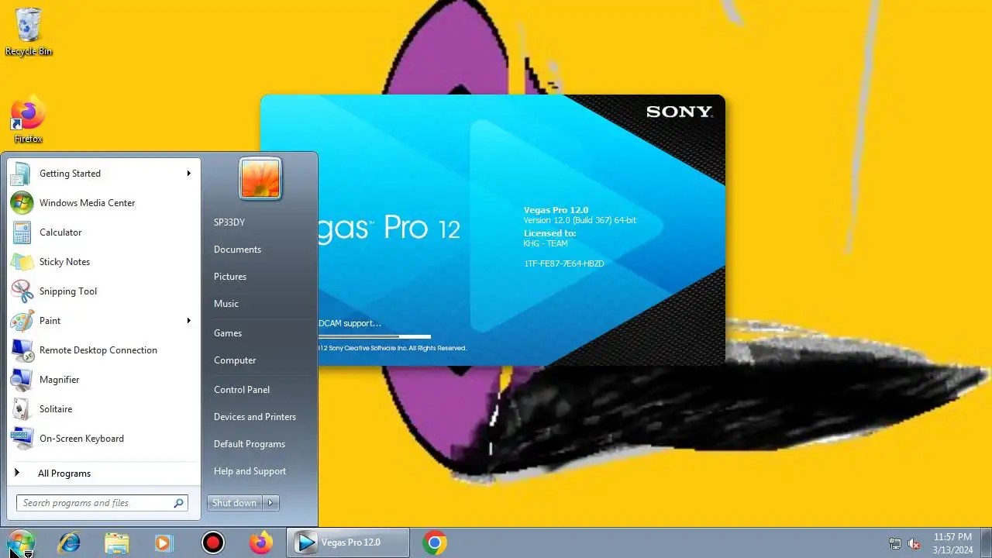Image resolution: width=992 pixels, height=558 pixels.
Task: Expand the Getting Started submenu arrow
Action: pos(188,174)
